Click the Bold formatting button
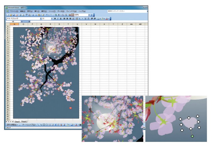 tap(54, 19)
